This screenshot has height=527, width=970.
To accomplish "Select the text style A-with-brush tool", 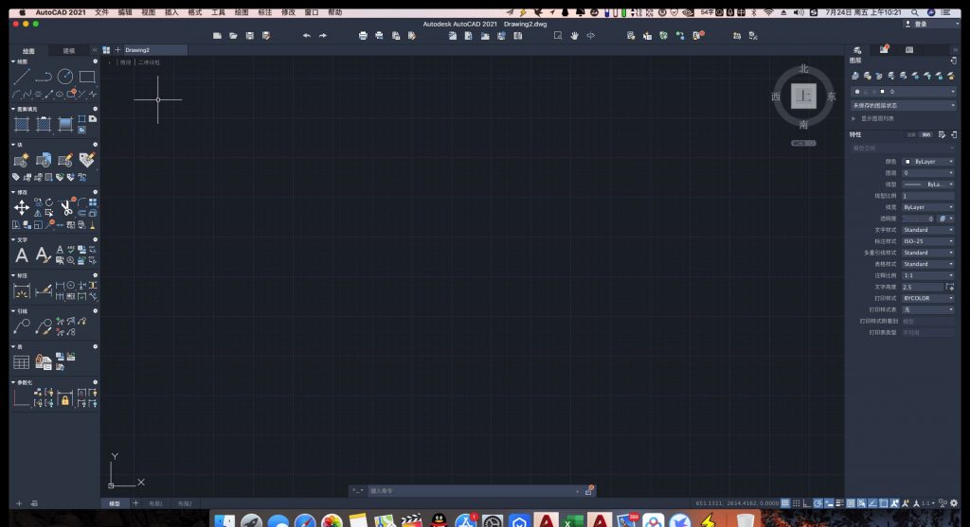I will (43, 255).
